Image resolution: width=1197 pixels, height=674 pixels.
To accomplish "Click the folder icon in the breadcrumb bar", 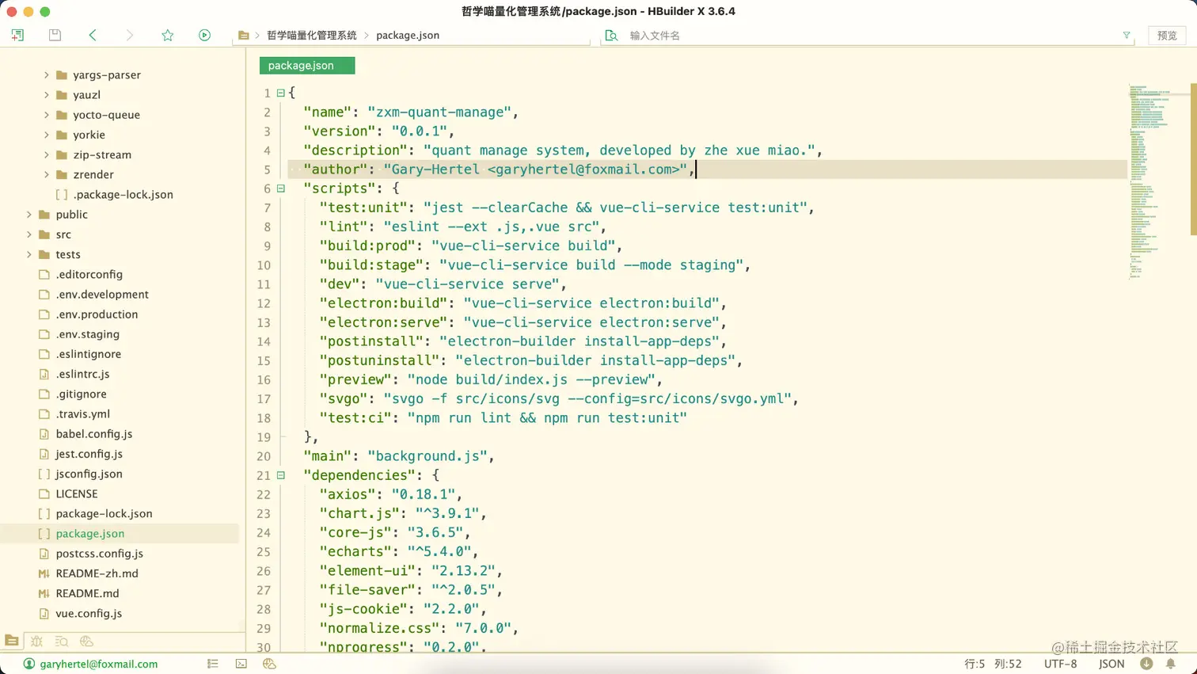I will click(x=244, y=36).
